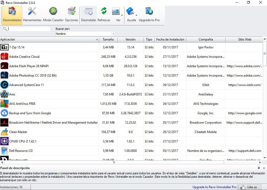Select the IObit company cell
This screenshot has width=267, height=190.
[206, 85]
